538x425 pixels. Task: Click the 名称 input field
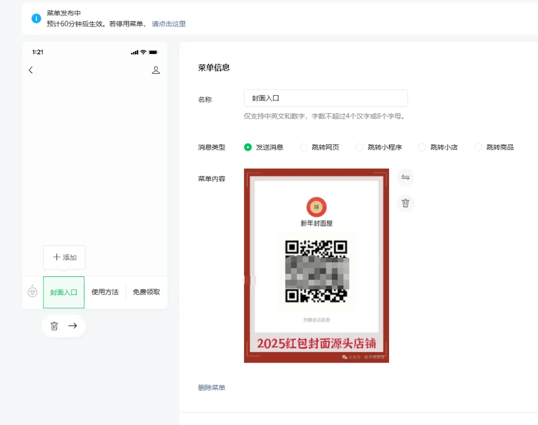click(x=326, y=98)
